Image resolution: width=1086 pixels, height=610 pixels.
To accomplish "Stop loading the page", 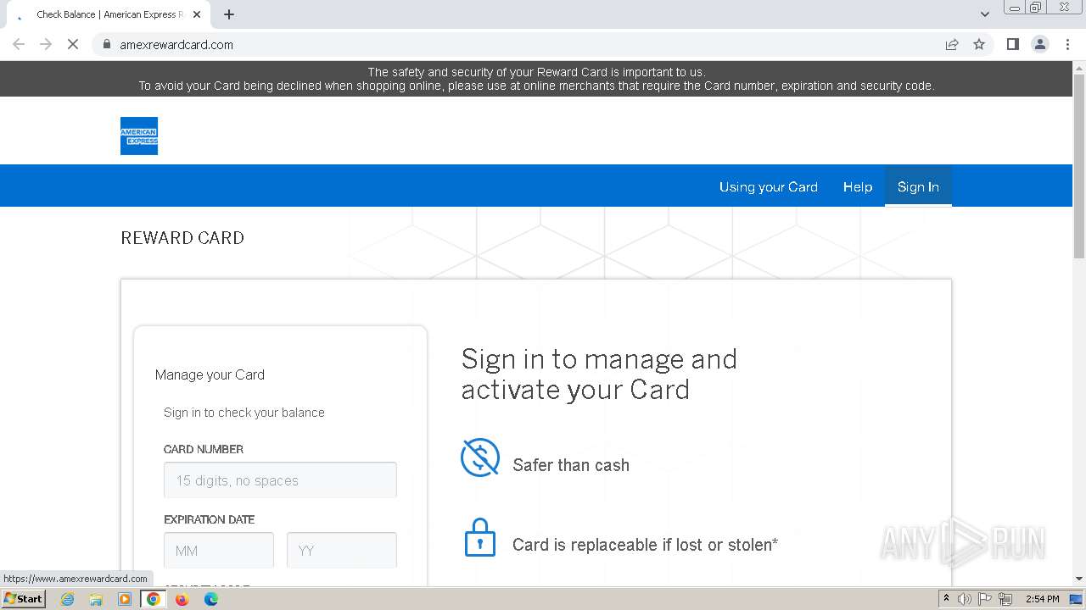I will click(73, 44).
